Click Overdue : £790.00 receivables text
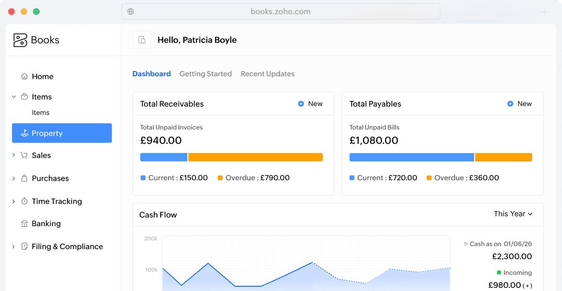The height and width of the screenshot is (291, 562). click(x=257, y=178)
